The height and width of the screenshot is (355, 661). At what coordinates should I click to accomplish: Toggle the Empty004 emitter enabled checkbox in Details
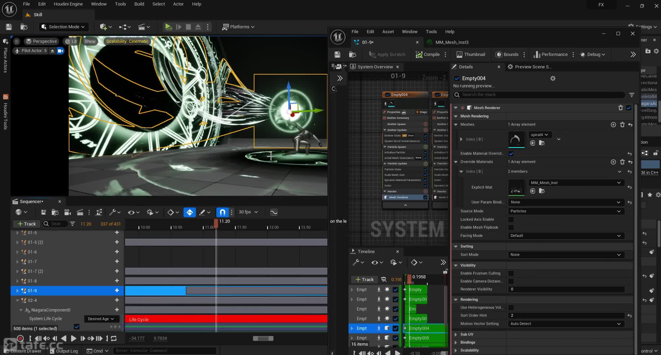coord(457,78)
